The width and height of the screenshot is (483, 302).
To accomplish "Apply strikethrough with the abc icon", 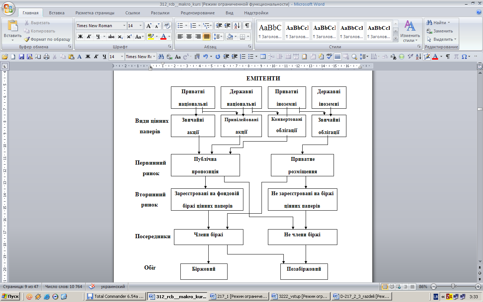I will coord(111,37).
